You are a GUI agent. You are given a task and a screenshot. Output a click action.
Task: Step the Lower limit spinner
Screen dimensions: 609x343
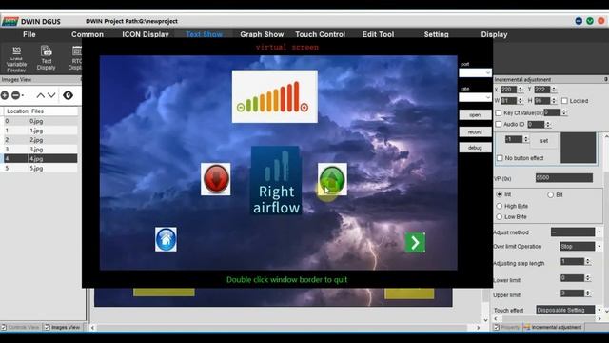(x=588, y=278)
